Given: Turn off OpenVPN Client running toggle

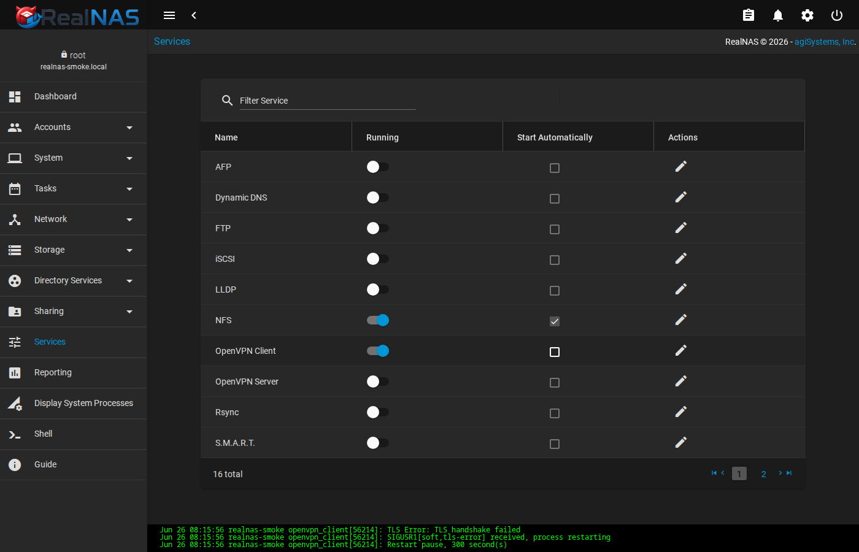Looking at the screenshot, I should [x=378, y=351].
